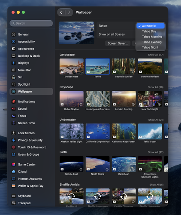Open the Displays settings icon

point(14,63)
